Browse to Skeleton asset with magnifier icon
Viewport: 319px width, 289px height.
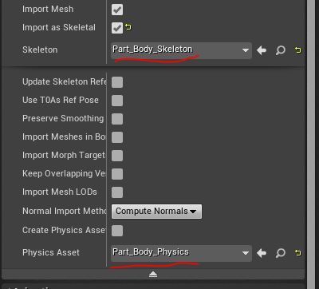coord(281,50)
